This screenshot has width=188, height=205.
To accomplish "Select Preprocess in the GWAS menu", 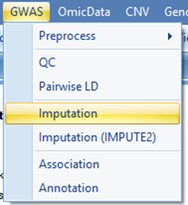I will click(92, 36).
